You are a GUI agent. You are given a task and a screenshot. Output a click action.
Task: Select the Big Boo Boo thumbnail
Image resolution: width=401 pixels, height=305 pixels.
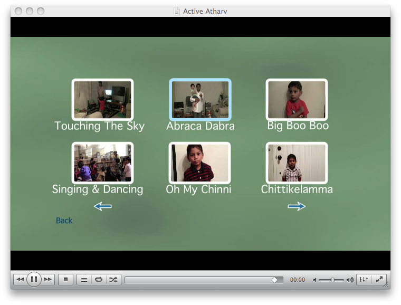coord(297,99)
